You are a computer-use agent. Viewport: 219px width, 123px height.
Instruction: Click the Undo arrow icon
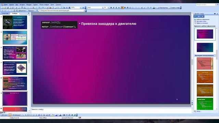[39, 8]
